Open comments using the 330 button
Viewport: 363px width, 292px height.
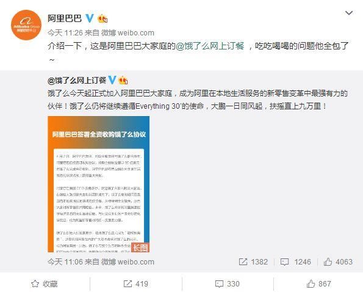[228, 283]
